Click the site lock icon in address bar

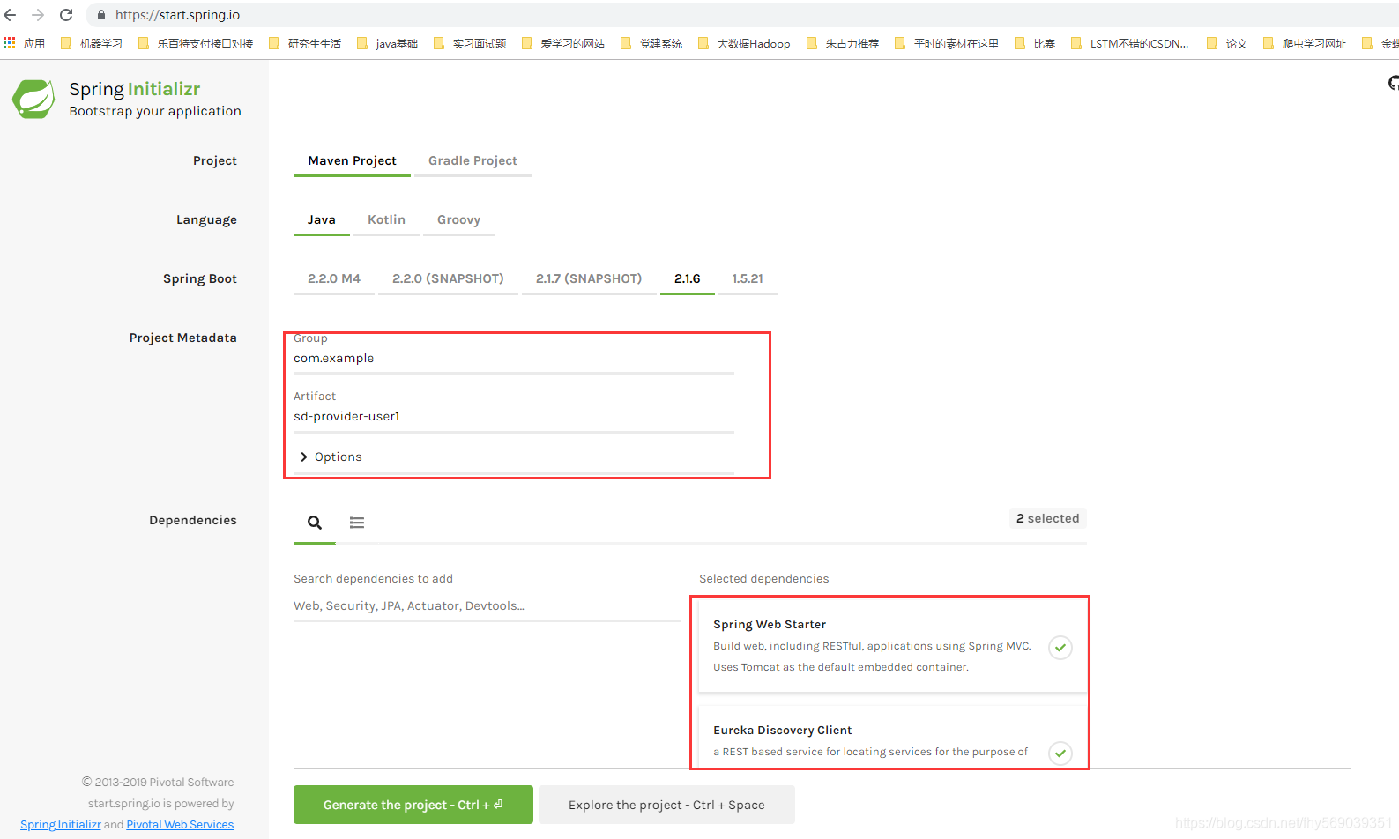[x=101, y=15]
